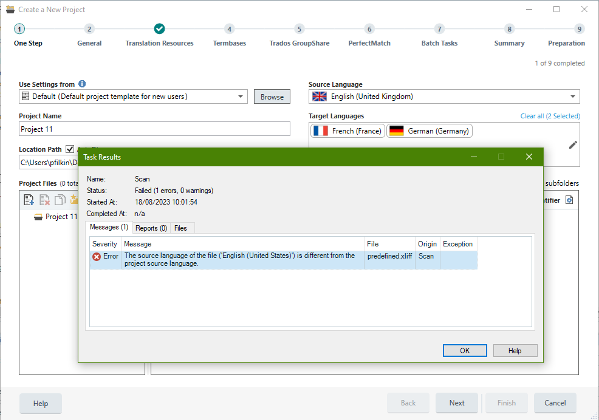599x420 pixels.
Task: Click the Origin column header
Action: coord(428,244)
